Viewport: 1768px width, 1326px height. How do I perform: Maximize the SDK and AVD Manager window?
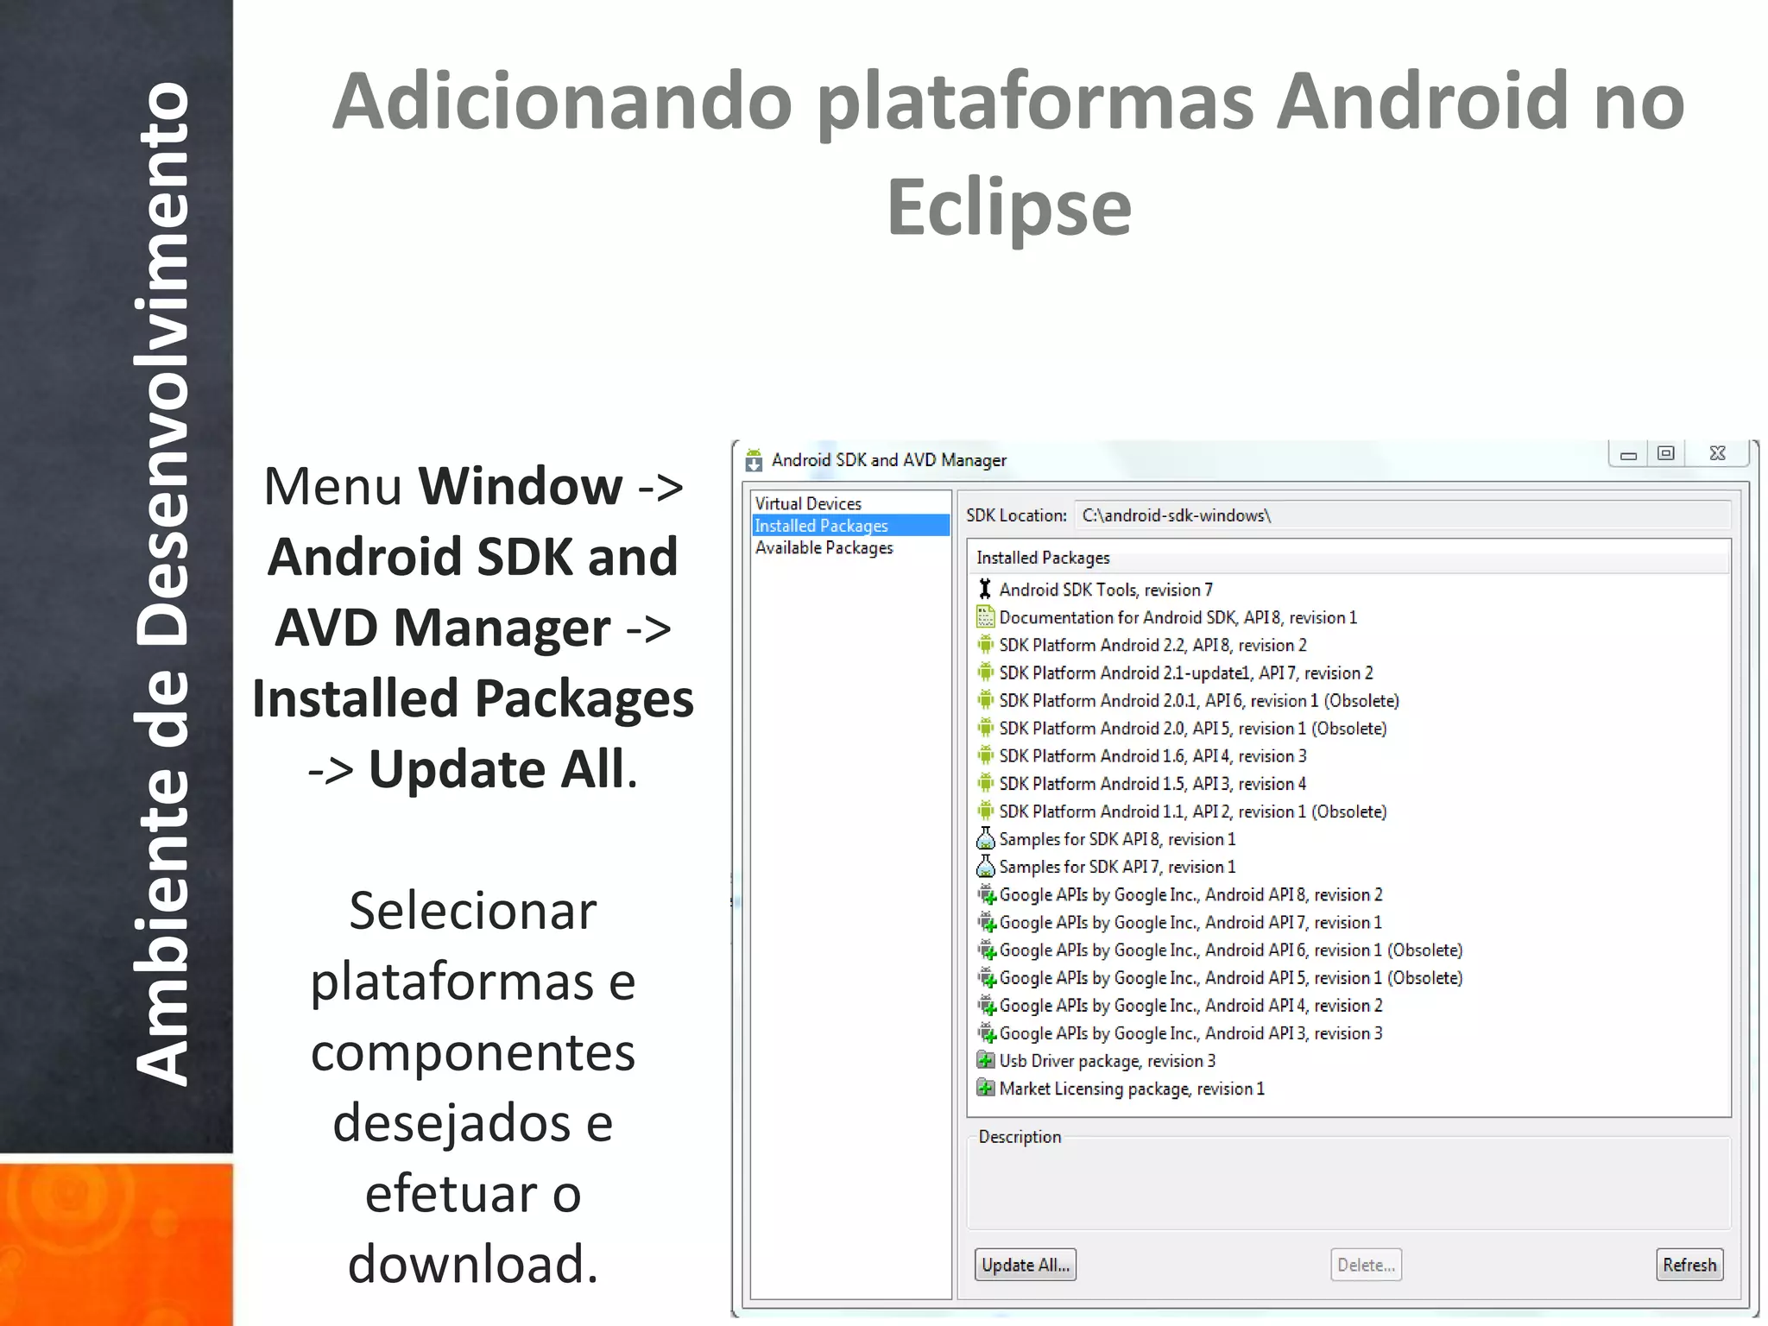pos(1666,454)
